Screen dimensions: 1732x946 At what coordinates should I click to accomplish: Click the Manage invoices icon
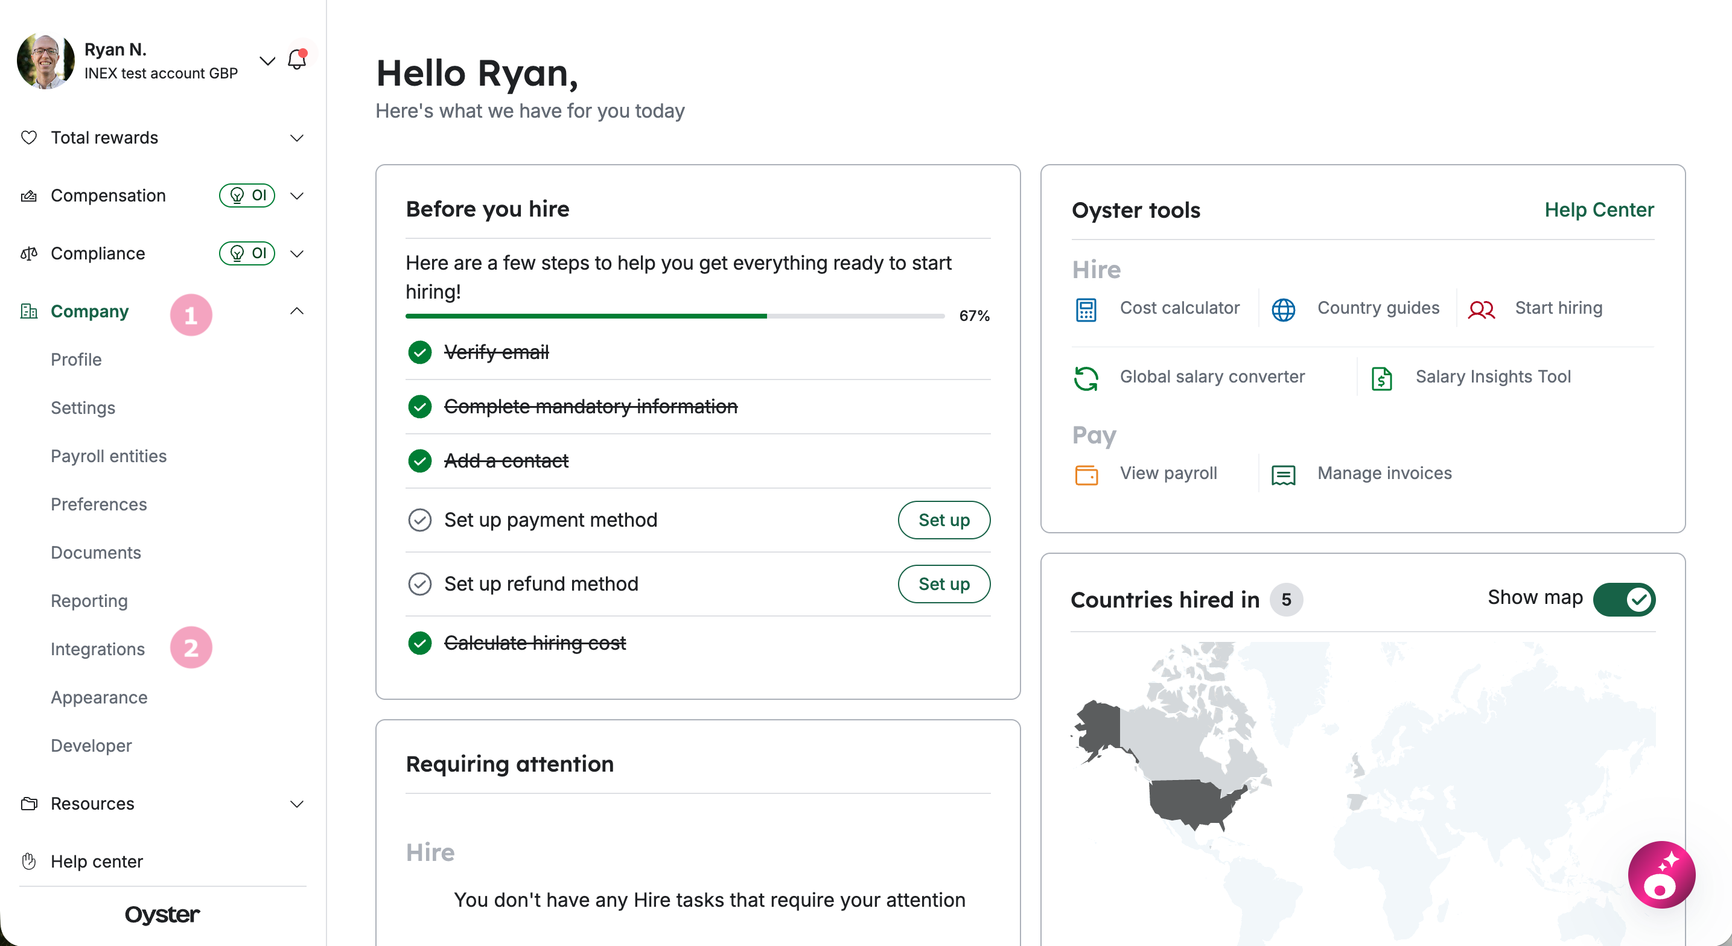[x=1283, y=475]
